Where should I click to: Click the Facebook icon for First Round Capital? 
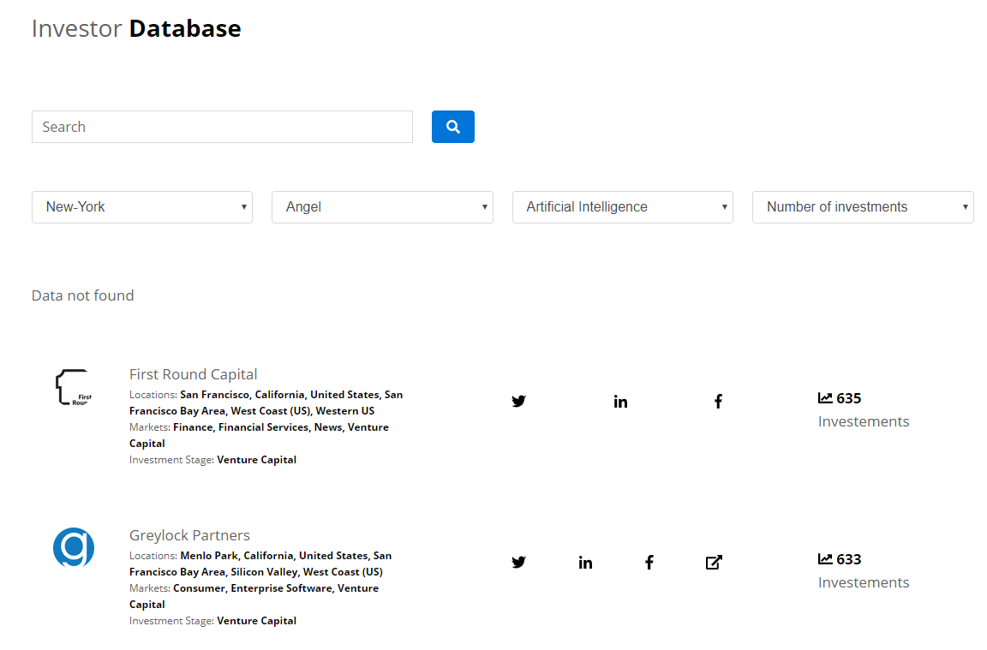[718, 400]
